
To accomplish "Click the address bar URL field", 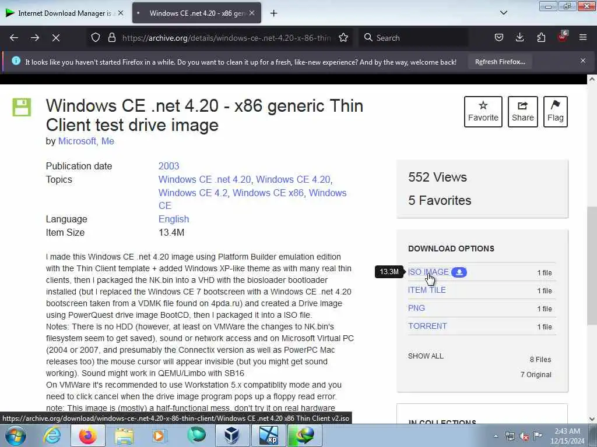I will tap(227, 38).
